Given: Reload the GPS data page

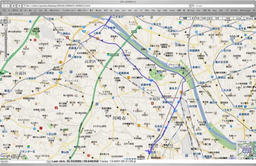Looking at the screenshot, I should (14, 6).
